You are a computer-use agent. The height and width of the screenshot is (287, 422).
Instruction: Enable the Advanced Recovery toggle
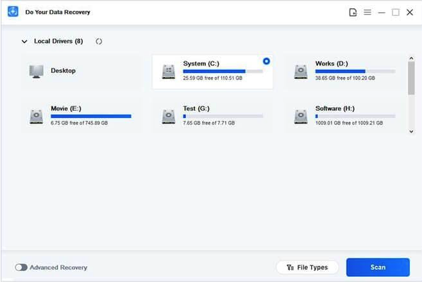point(21,267)
